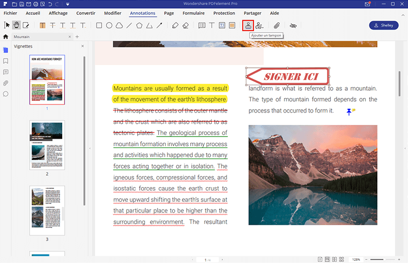Image resolution: width=408 pixels, height=263 pixels.
Task: Open the search panel
Action: (x=6, y=94)
